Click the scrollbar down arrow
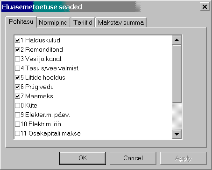212x170 pixels. [177, 134]
